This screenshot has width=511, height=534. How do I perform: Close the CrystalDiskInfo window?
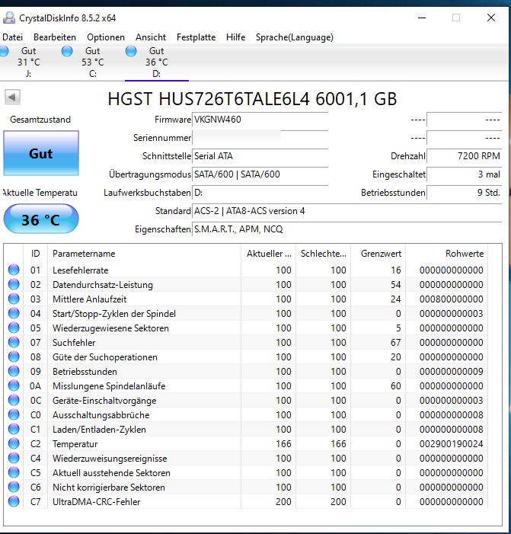[491, 18]
